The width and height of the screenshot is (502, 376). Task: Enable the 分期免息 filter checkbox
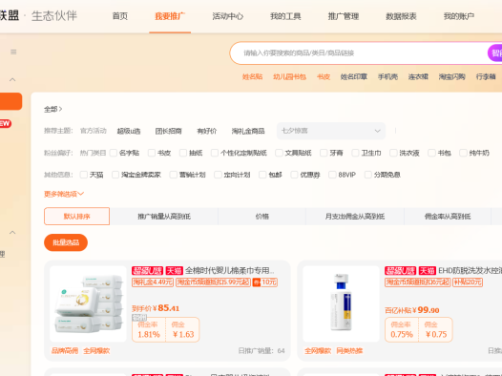[x=368, y=175]
